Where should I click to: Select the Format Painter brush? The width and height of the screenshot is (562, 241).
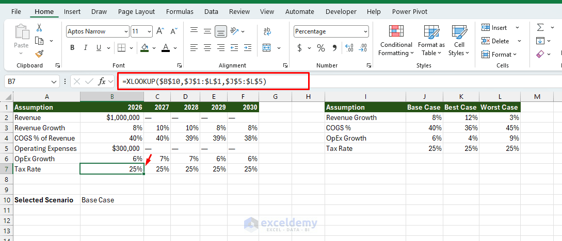(39, 54)
